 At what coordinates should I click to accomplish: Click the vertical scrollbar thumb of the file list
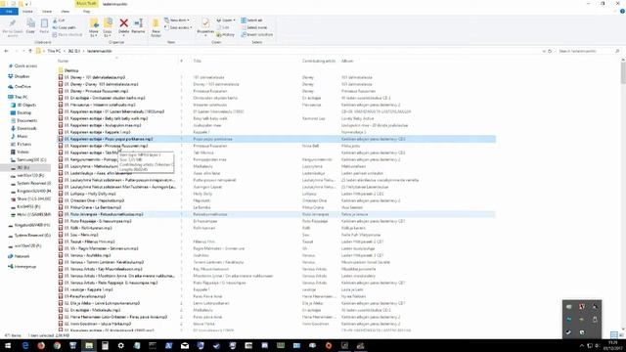click(x=623, y=73)
